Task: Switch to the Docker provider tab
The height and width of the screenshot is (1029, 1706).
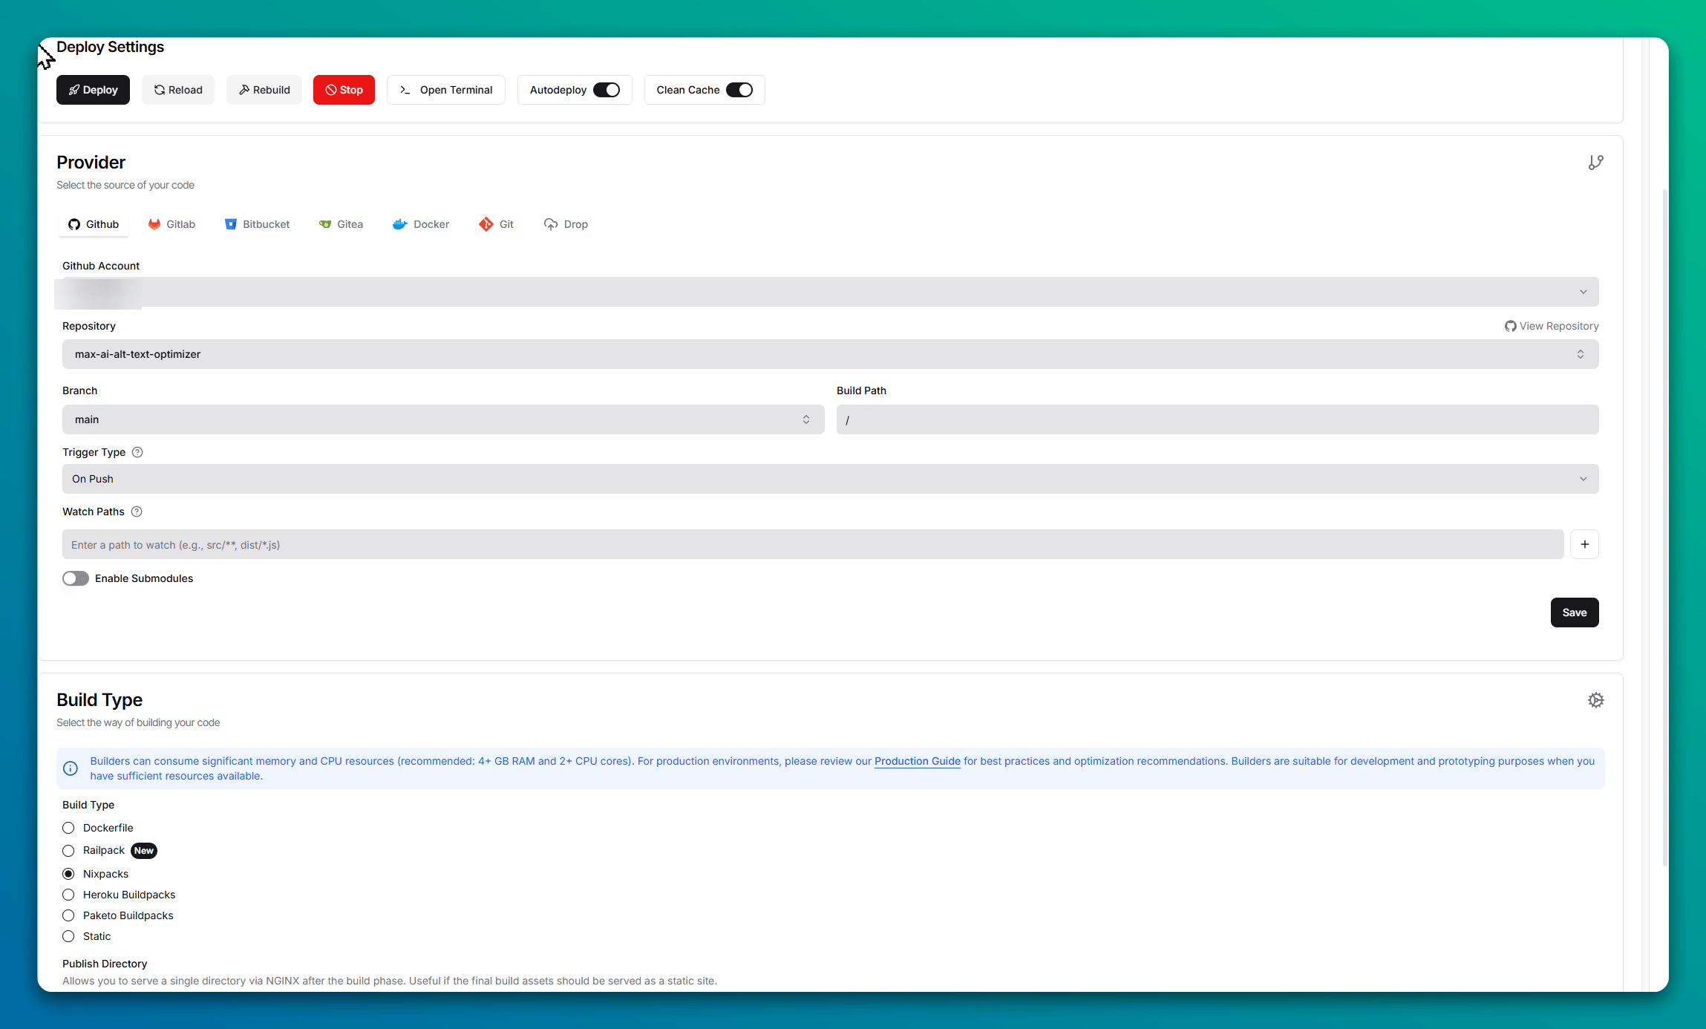Action: 421,224
